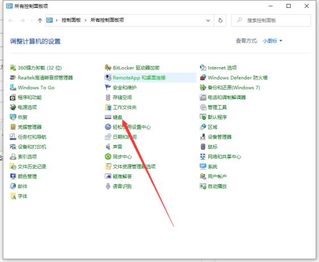Go up one level with up arrow
The width and height of the screenshot is (319, 262).
40,20
